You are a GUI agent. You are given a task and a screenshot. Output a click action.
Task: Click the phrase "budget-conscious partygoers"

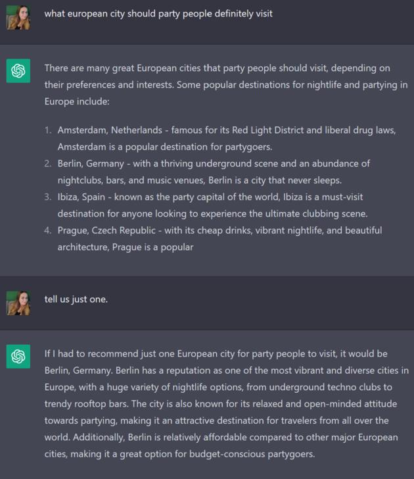(x=252, y=454)
